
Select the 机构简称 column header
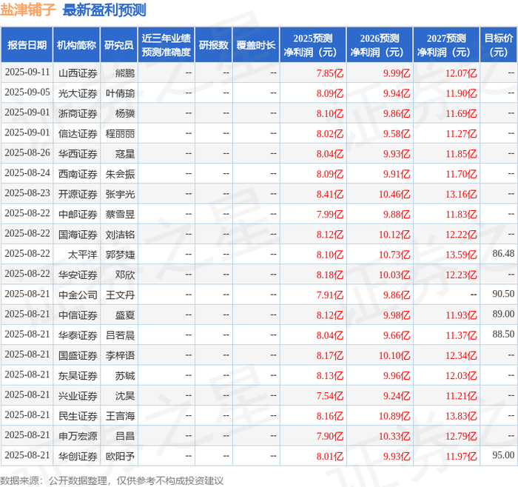tap(76, 45)
